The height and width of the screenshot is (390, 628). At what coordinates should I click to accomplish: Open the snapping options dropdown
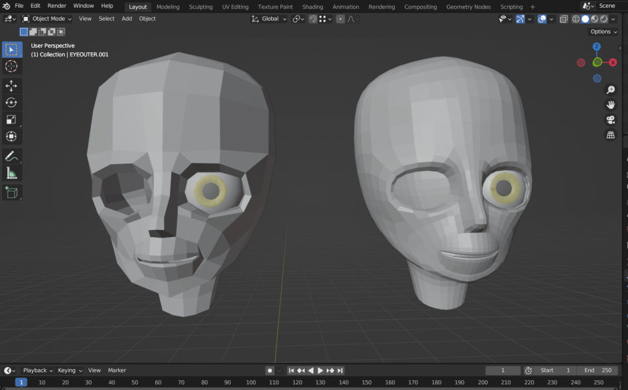(325, 19)
